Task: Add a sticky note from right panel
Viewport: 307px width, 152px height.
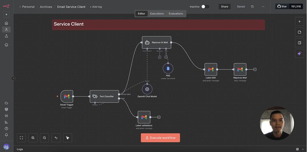Action: click(299, 32)
